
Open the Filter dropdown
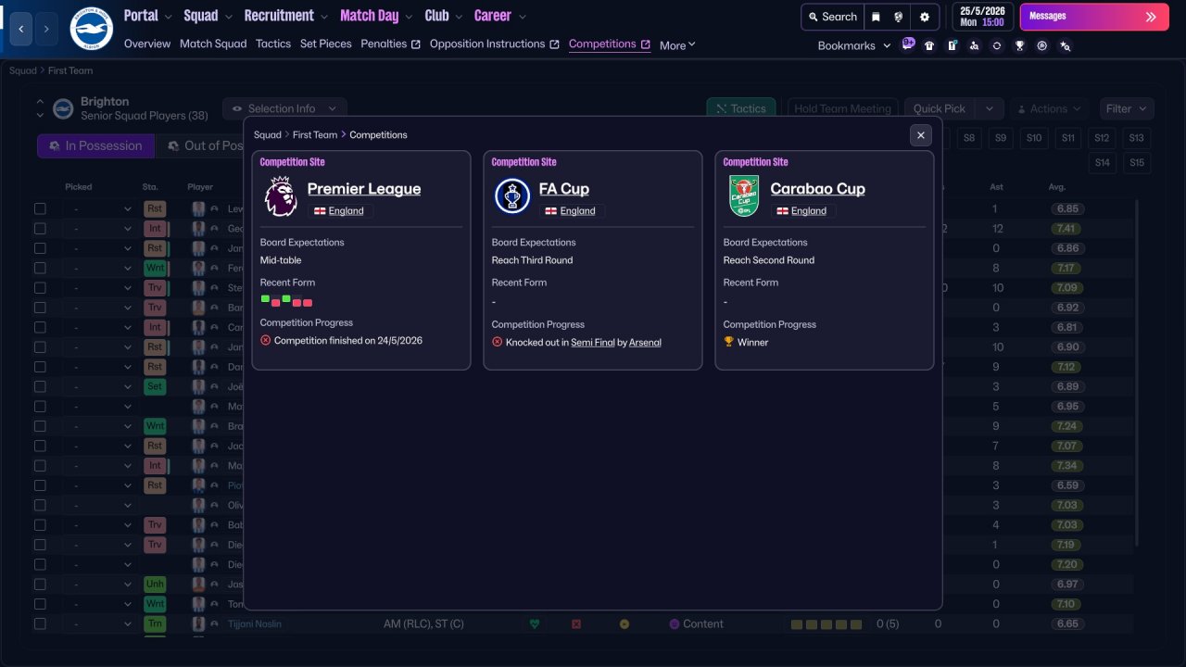pyautogui.click(x=1127, y=108)
